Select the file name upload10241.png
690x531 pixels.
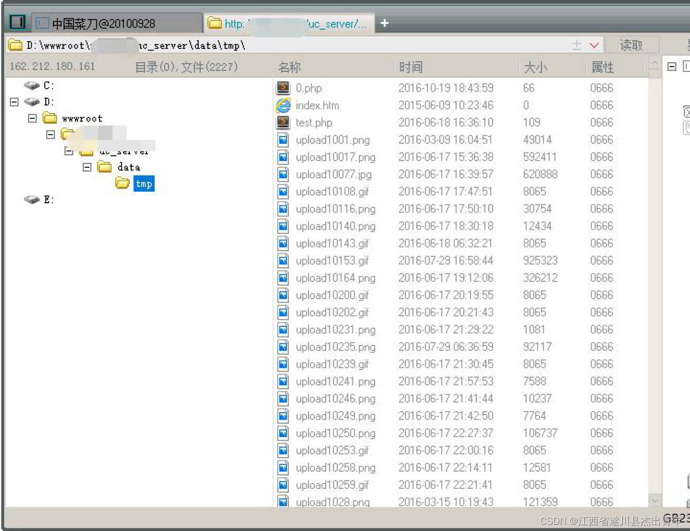[x=336, y=381]
